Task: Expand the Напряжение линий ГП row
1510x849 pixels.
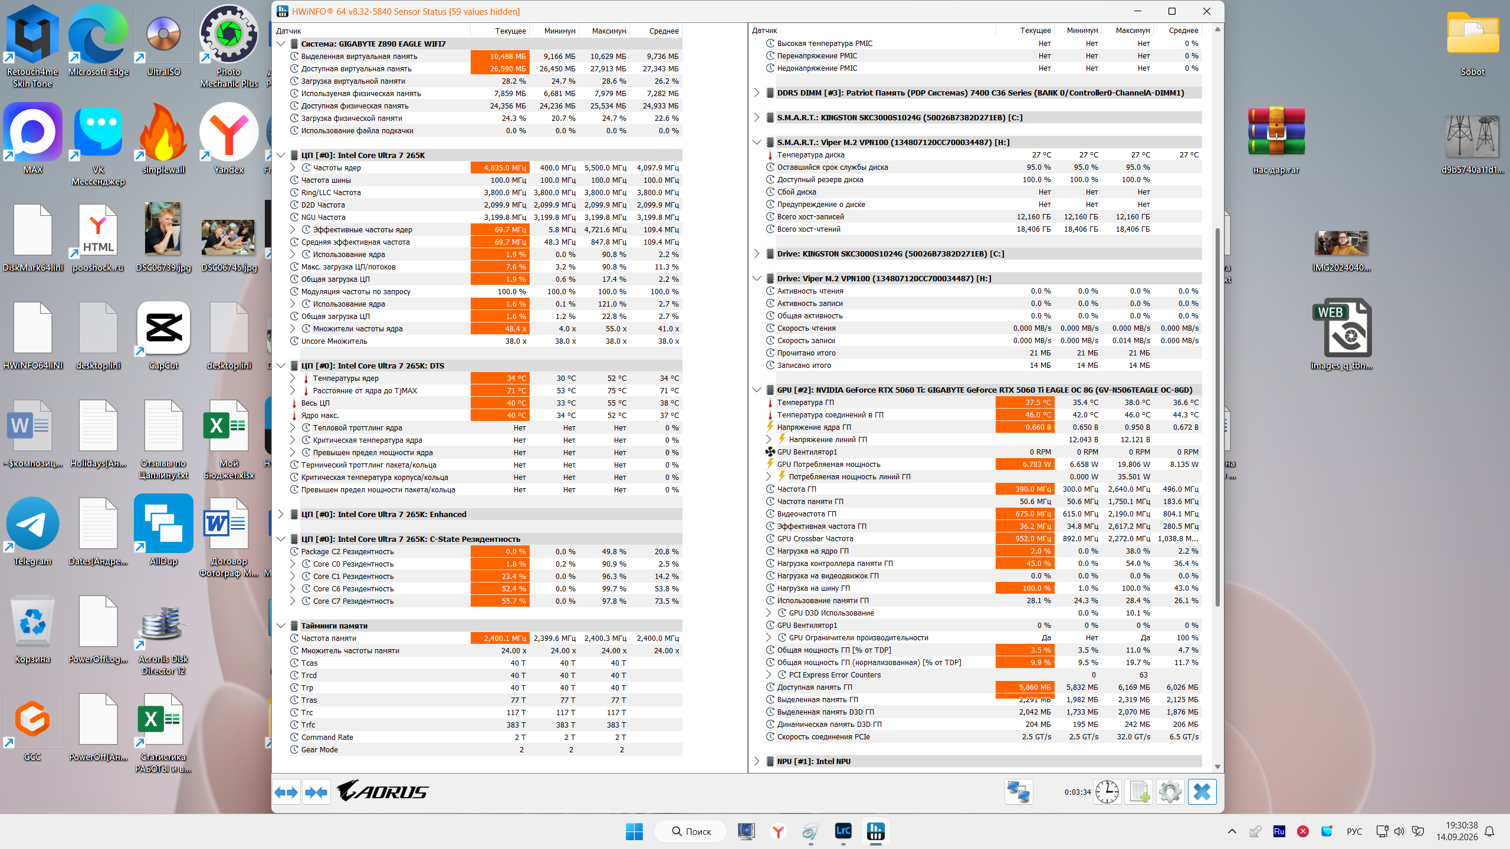Action: (x=769, y=439)
